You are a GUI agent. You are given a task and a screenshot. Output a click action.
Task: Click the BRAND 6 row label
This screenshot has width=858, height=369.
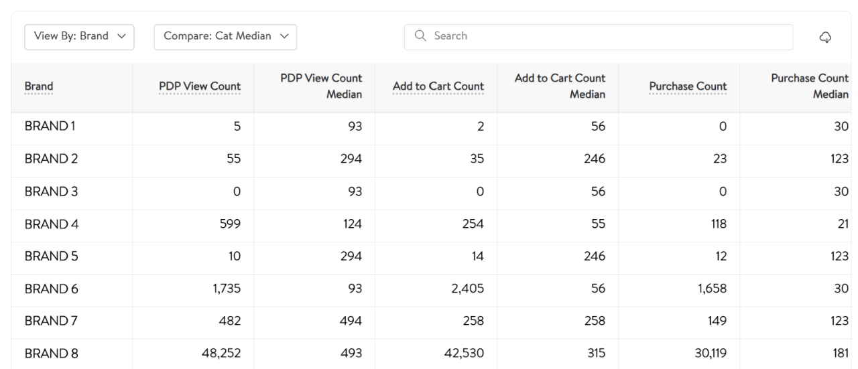[50, 289]
